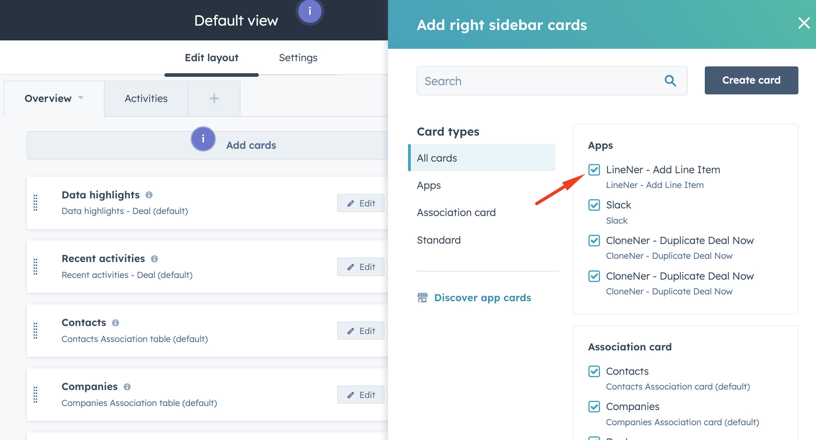Image resolution: width=816 pixels, height=440 pixels.
Task: Click the Companies card drag handle
Action: (x=36, y=395)
